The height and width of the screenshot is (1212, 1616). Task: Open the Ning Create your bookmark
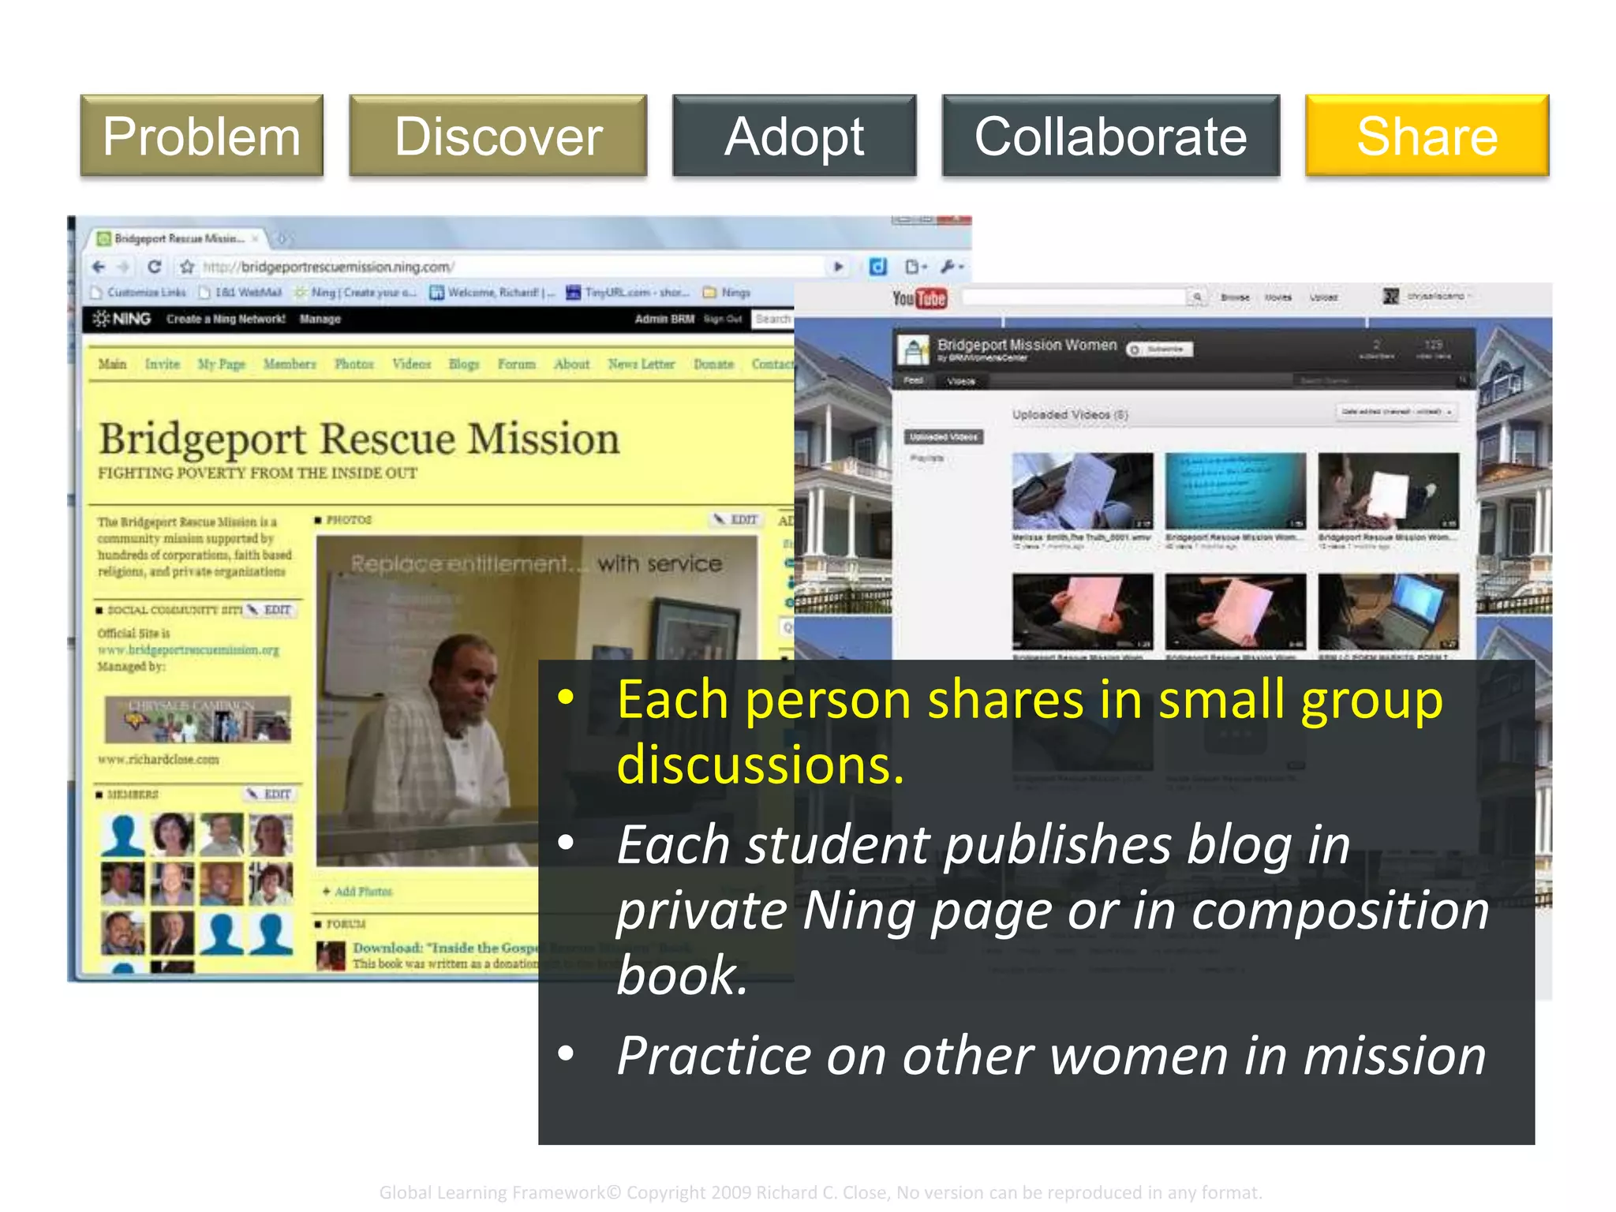[355, 293]
